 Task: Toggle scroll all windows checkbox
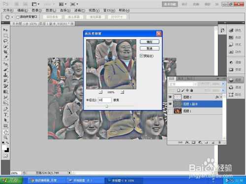coord(18,17)
